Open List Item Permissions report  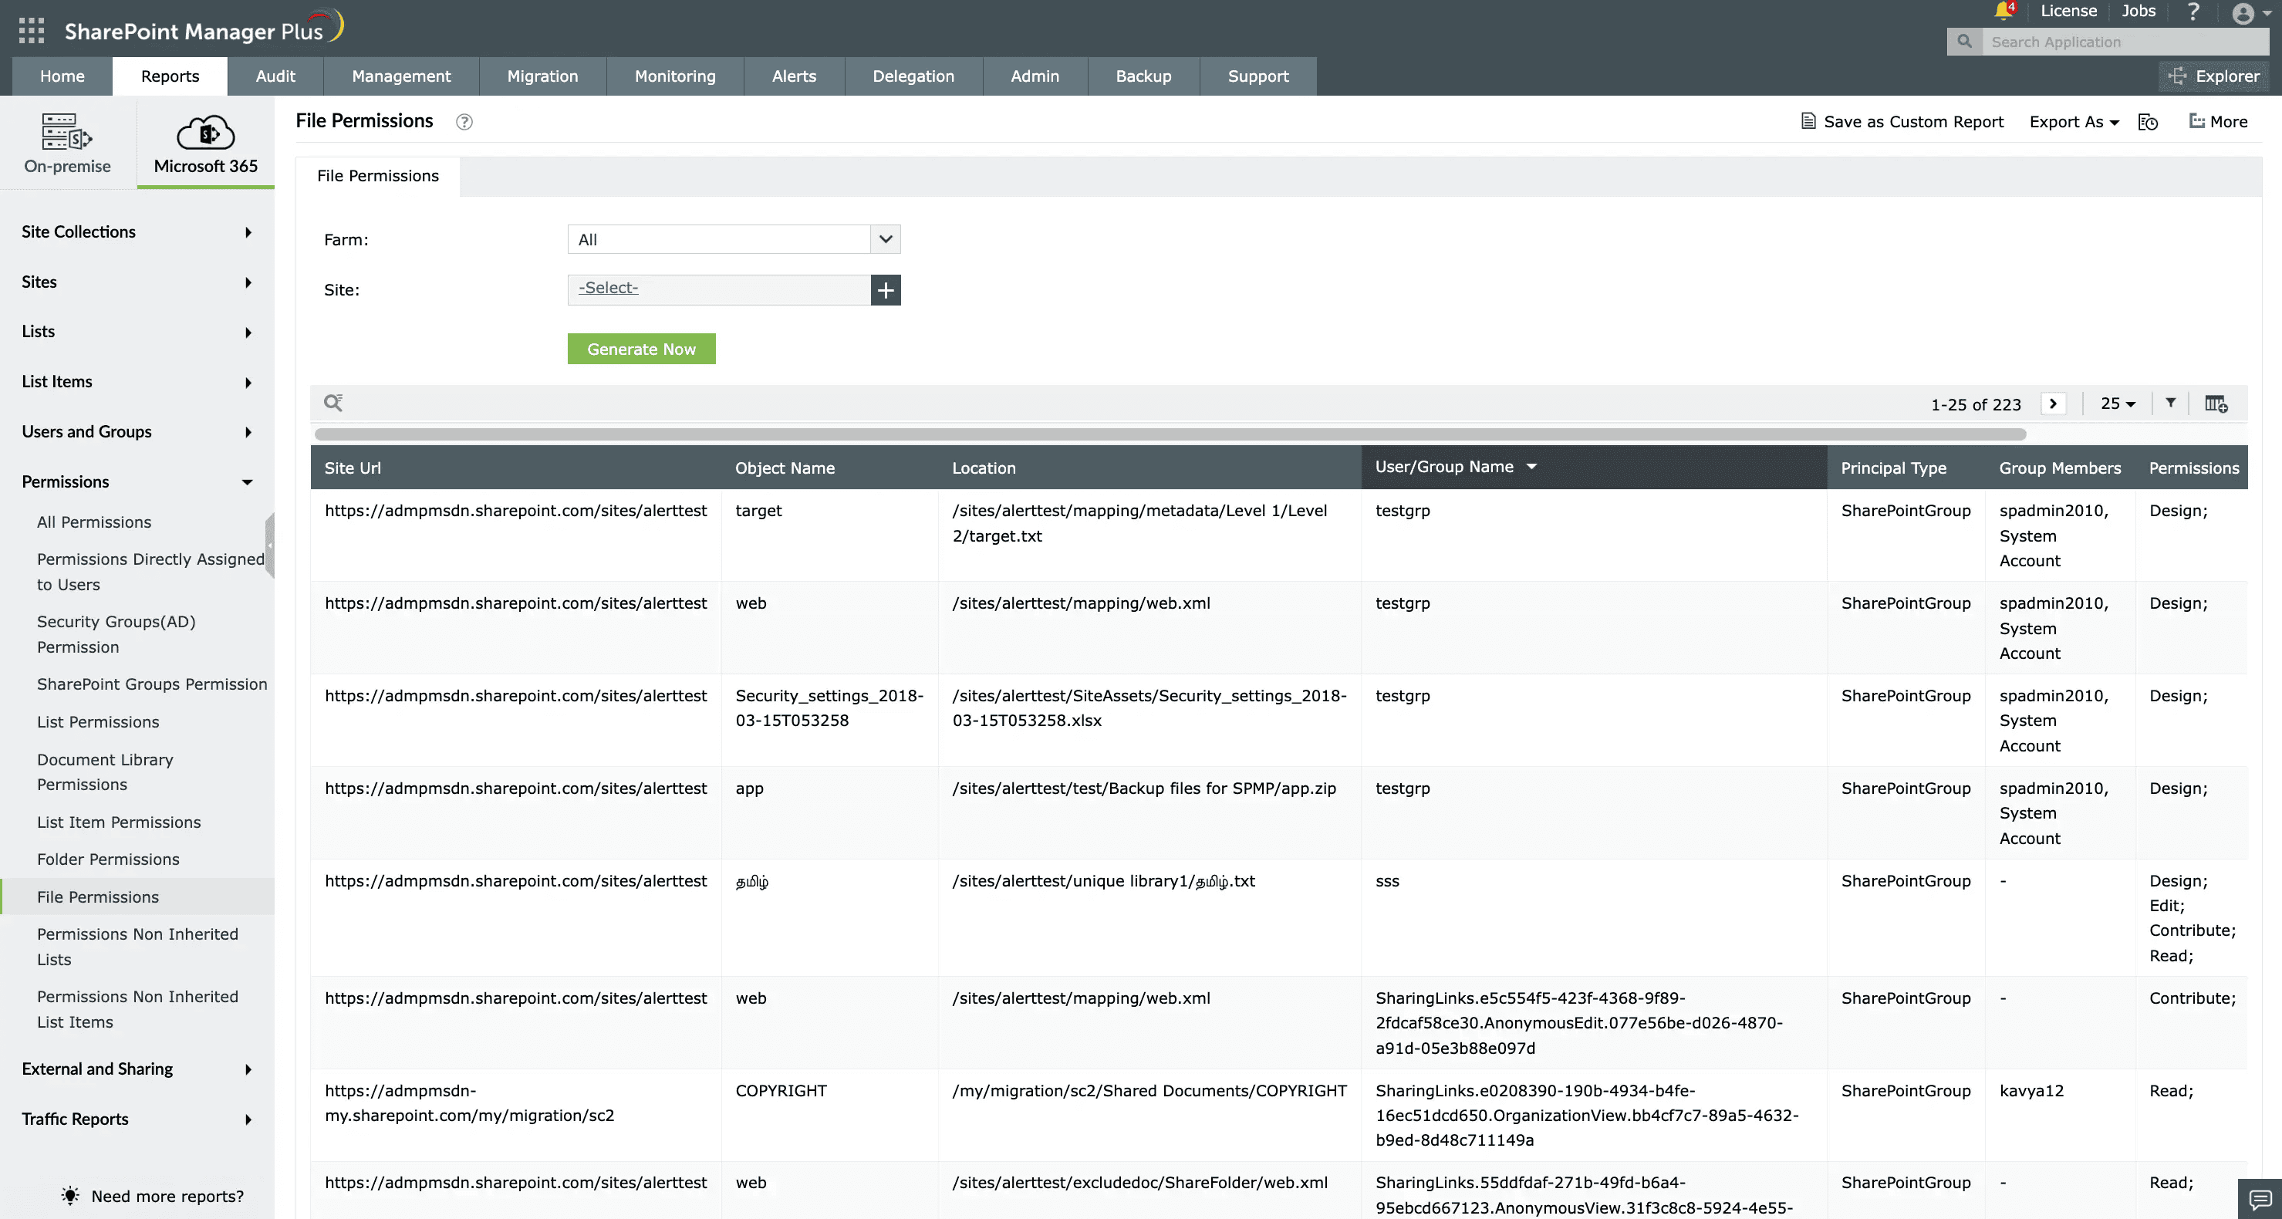[119, 822]
